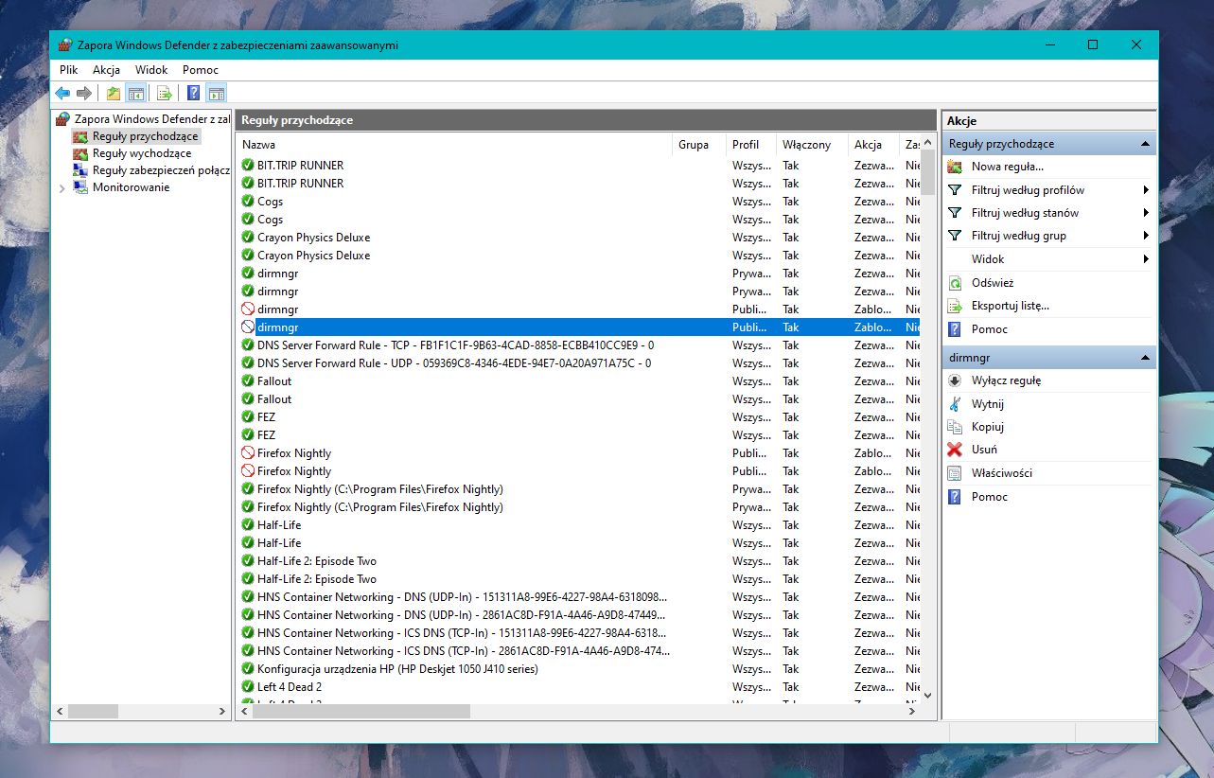Select the DNS Server Forward Rule - TCP row
Screen dimensions: 1214x778
pos(578,345)
